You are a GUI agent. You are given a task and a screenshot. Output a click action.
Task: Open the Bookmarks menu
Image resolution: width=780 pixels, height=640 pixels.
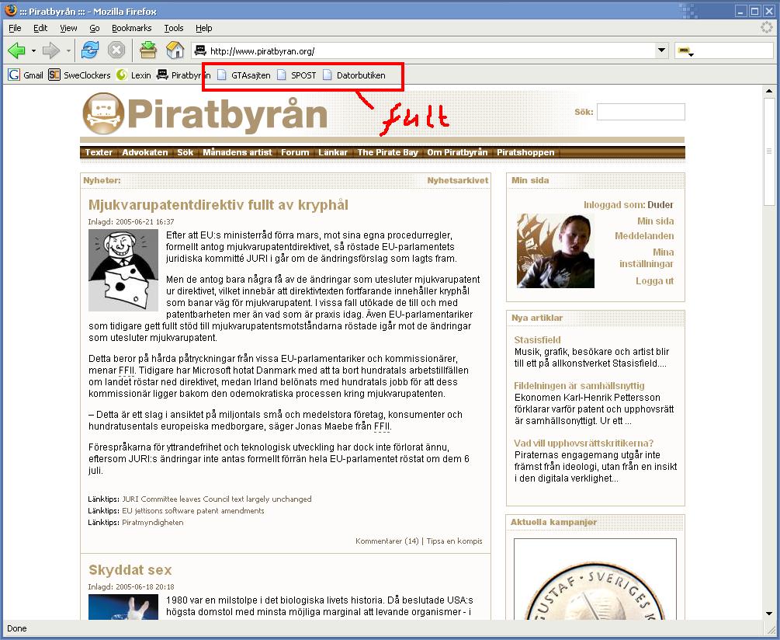tap(131, 28)
